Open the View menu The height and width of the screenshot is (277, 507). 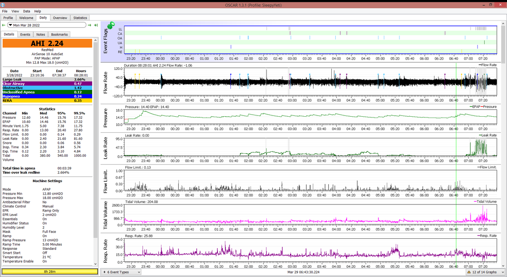[15, 11]
